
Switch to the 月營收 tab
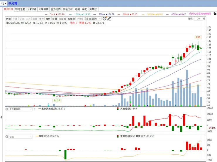click(x=93, y=9)
